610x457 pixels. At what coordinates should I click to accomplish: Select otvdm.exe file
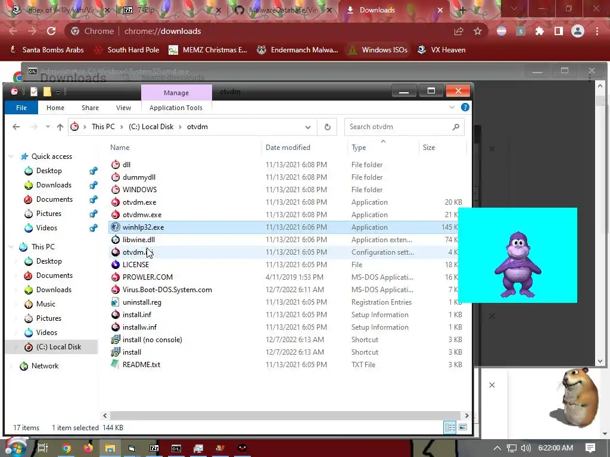(139, 202)
